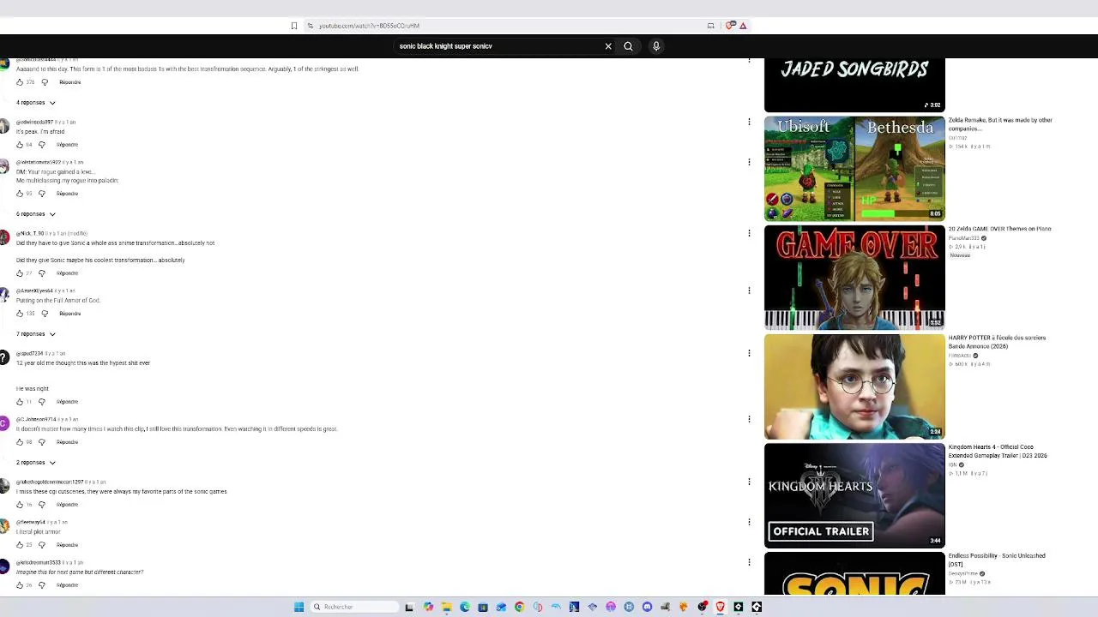Viewport: 1098px width, 617px height.
Task: Like the "I miss these cgi cutscenes" comment
Action: pos(20,505)
